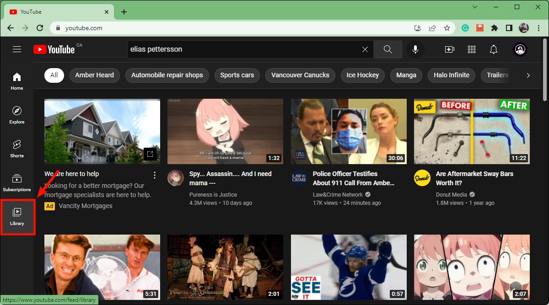Viewport: 549px width, 305px height.
Task: Open Library in the sidebar
Action: 17,217
